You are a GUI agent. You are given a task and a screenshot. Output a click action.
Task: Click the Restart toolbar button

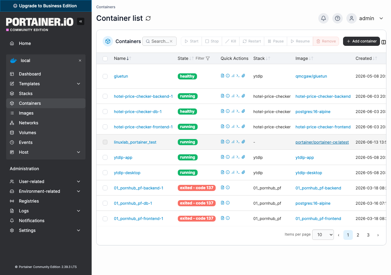(252, 41)
